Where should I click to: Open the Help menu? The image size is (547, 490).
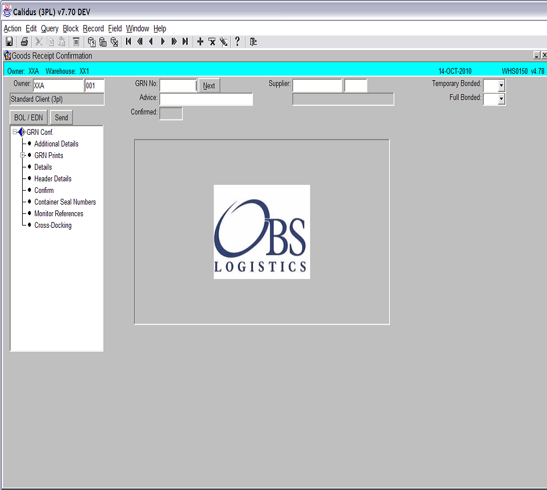pos(160,28)
